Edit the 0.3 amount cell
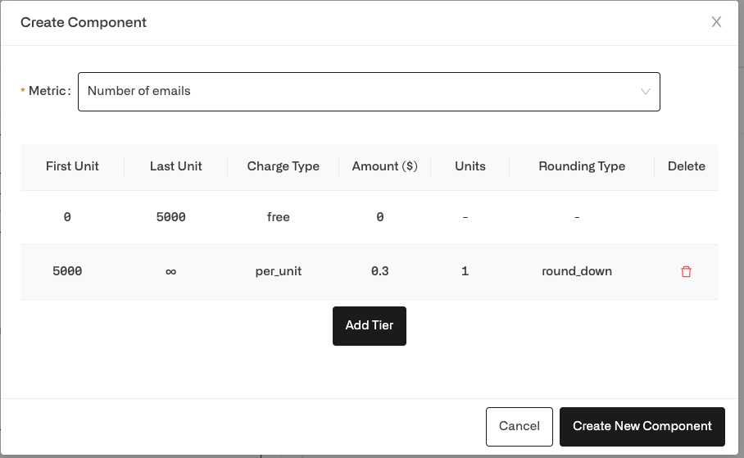Viewport: 744px width, 458px height. pos(380,271)
